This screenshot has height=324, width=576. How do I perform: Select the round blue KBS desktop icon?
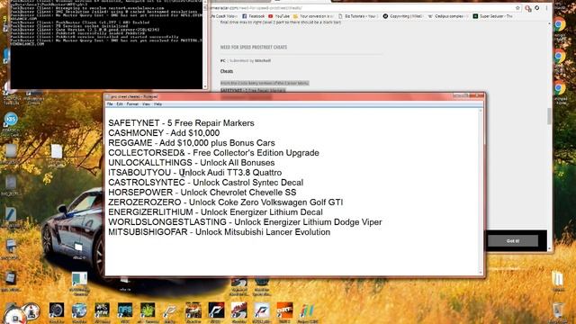click(x=11, y=120)
